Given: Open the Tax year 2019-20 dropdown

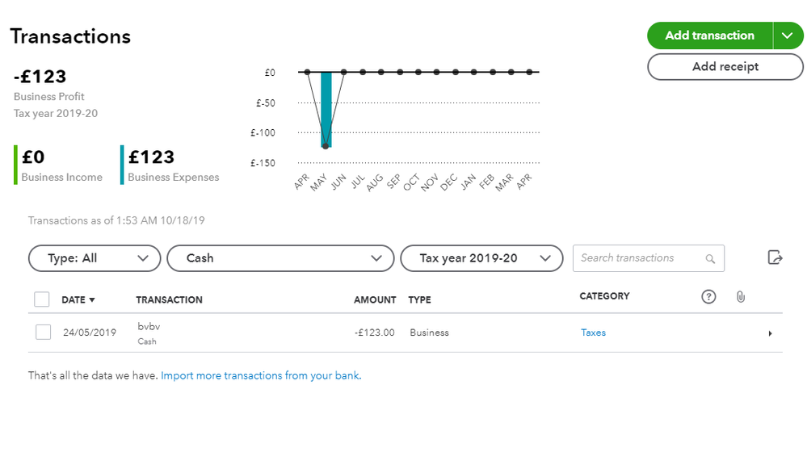Looking at the screenshot, I should 481,258.
